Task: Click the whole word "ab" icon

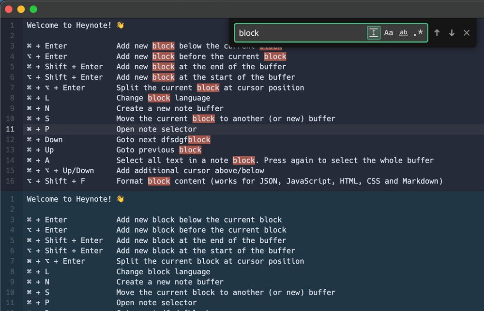Action: pyautogui.click(x=403, y=33)
